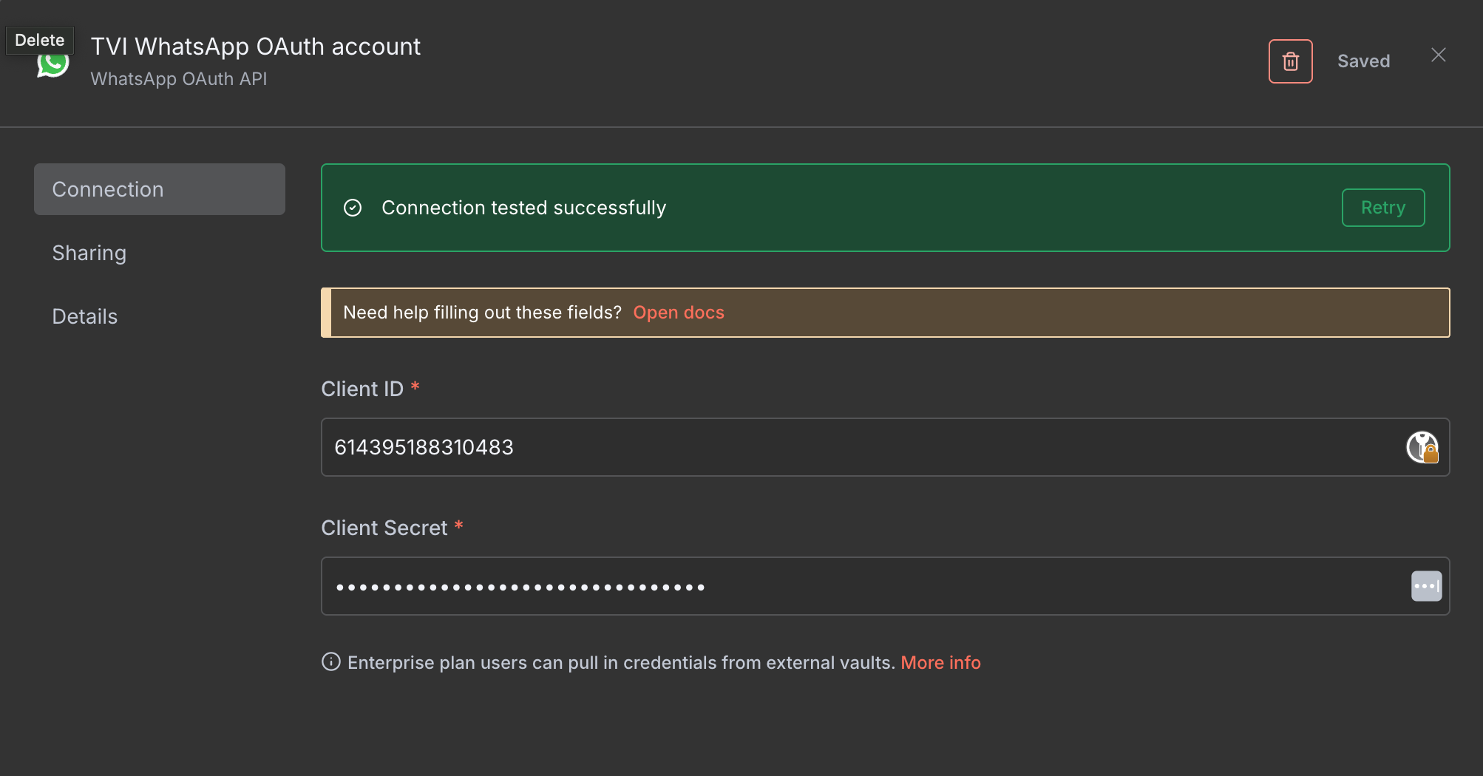The image size is (1483, 776).
Task: Click the Saved button
Action: click(1363, 61)
